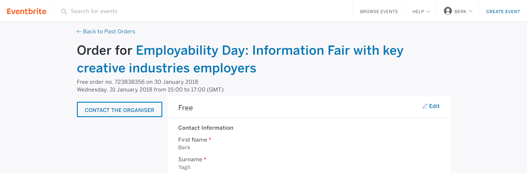Click the Free ticket header
Image resolution: width=527 pixels, height=173 pixels.
186,108
